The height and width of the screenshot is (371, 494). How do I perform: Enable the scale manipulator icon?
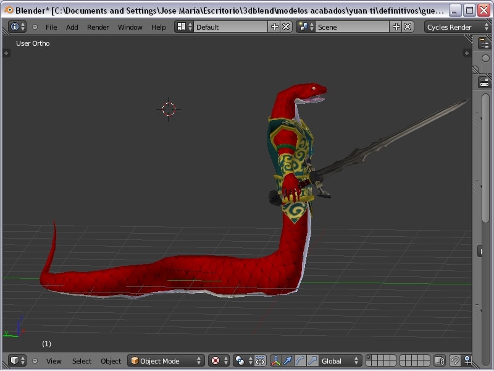coord(312,360)
